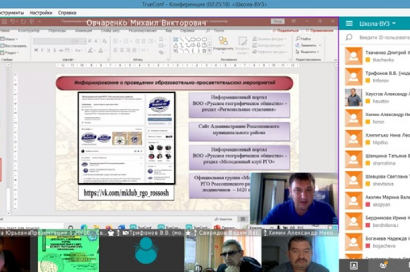Click Хаустов Александр photo avatar
Screen dimensions: 410x272
[353, 97]
